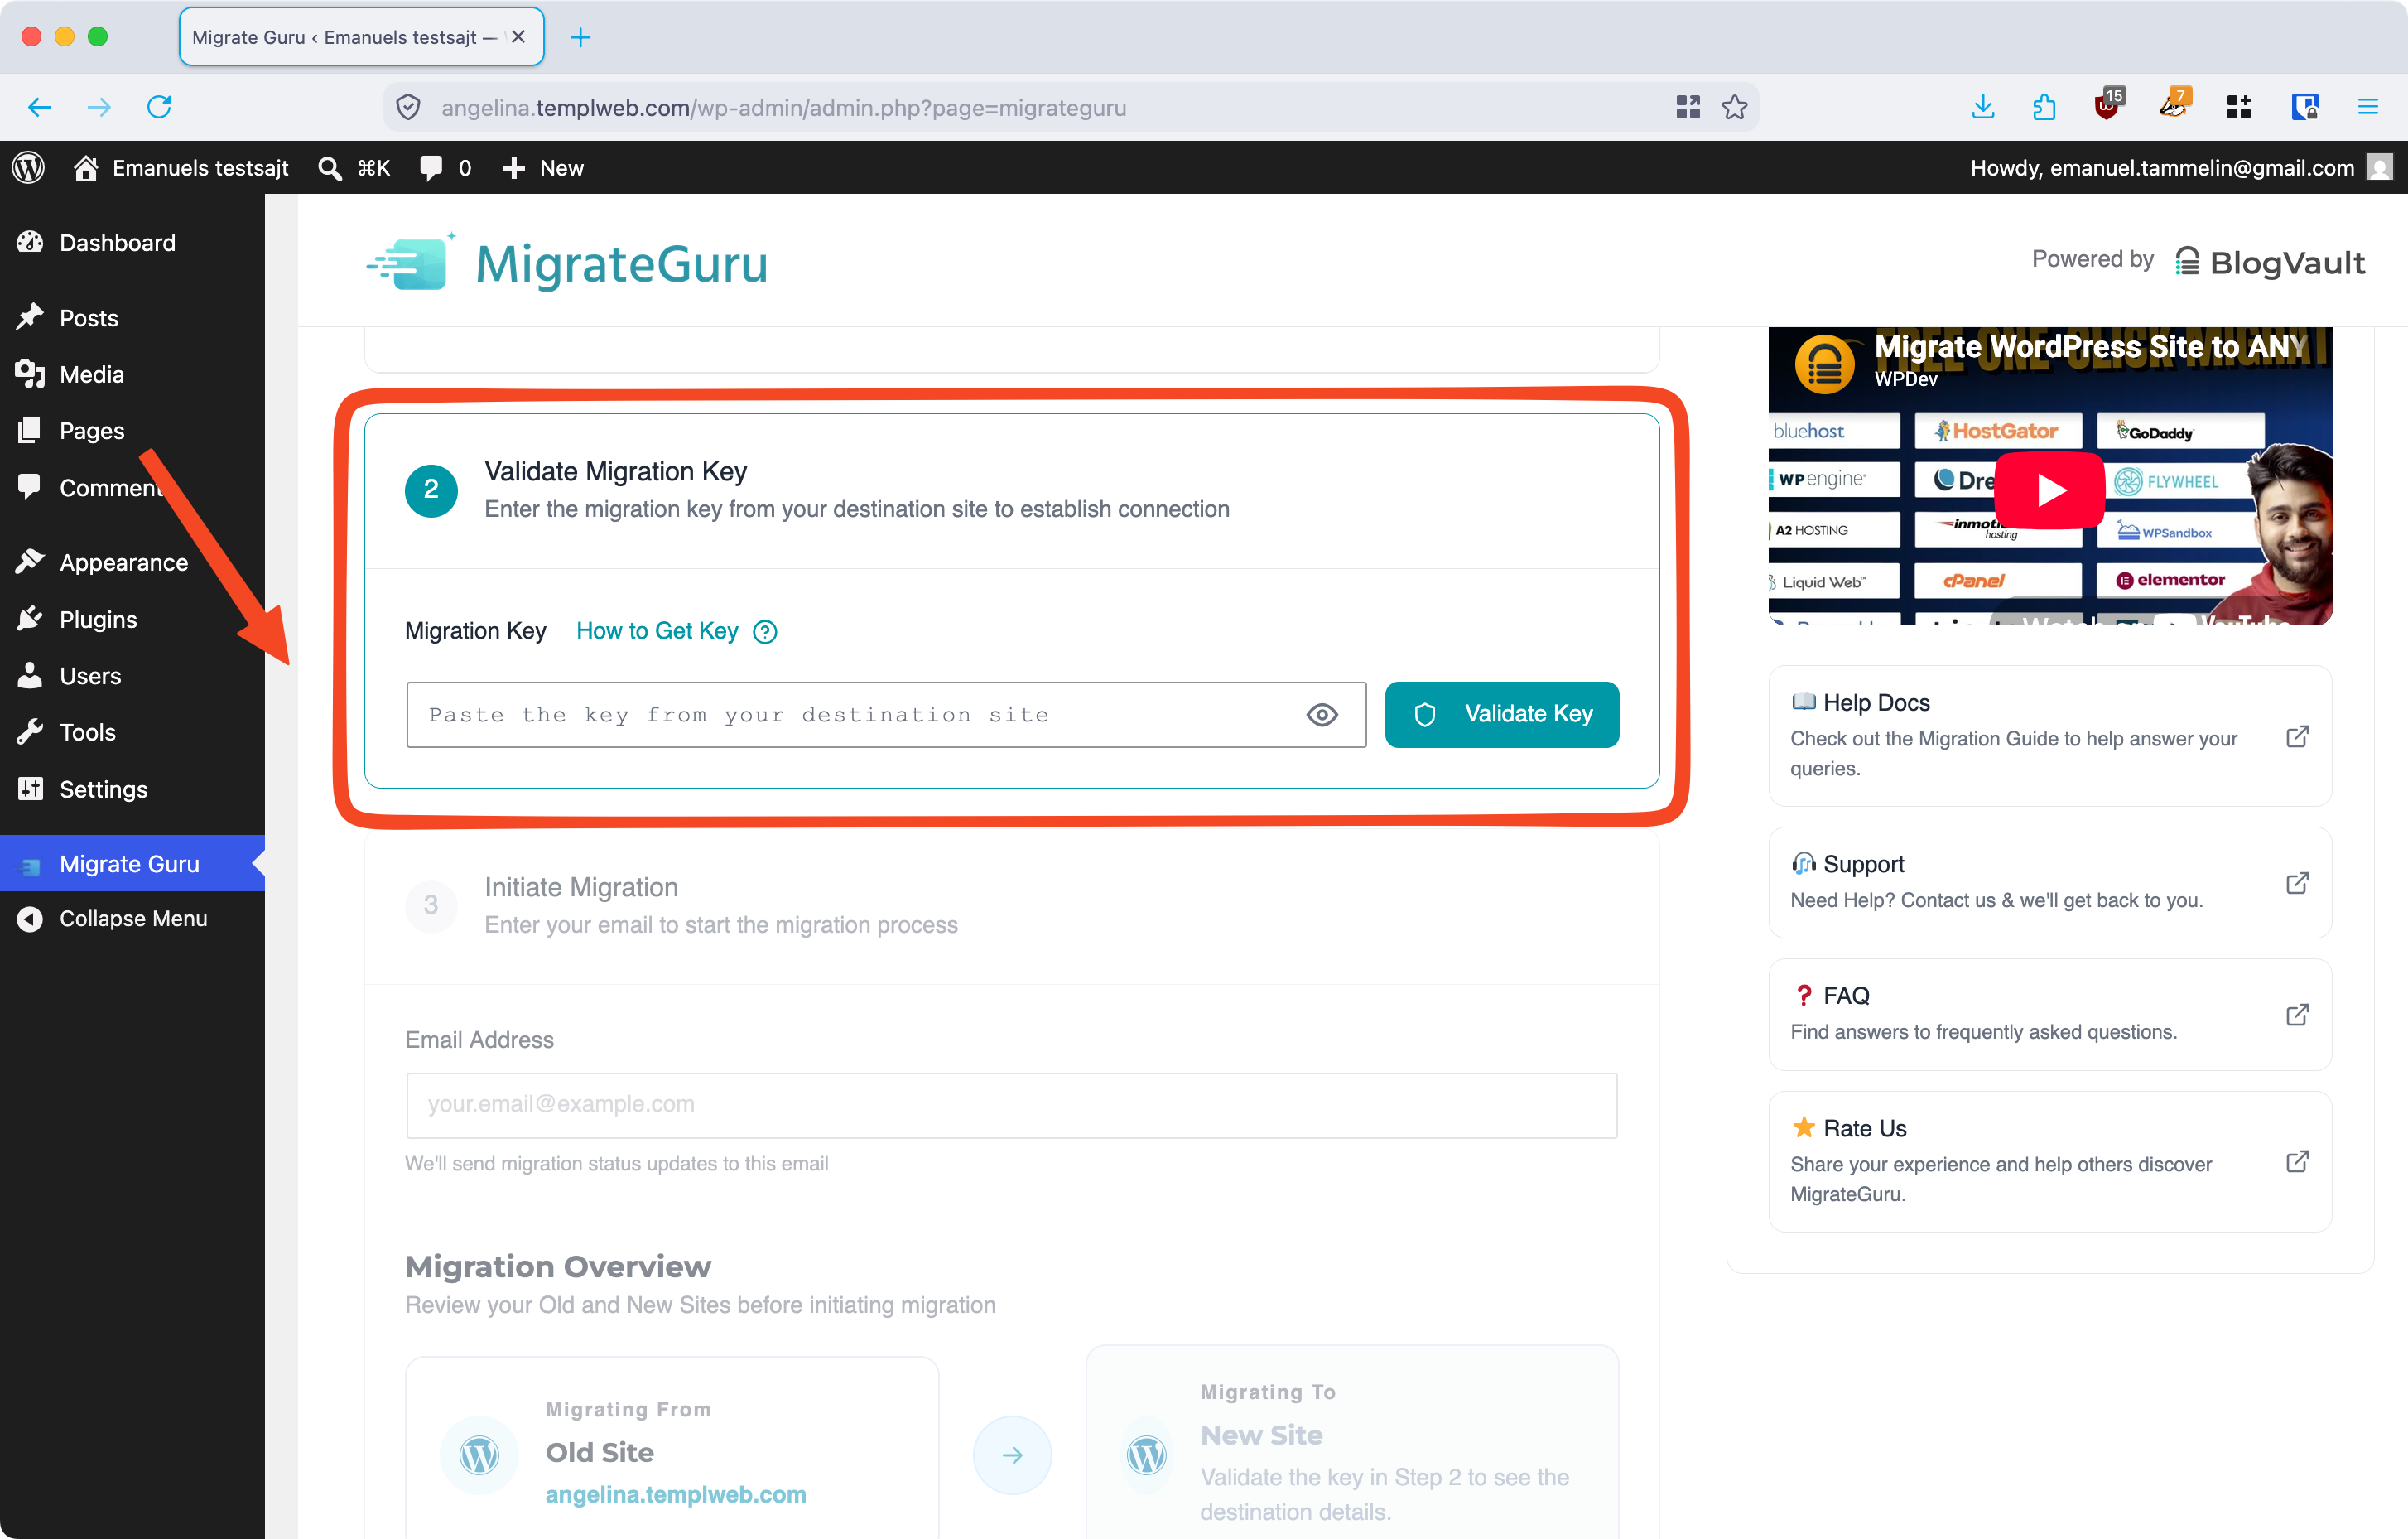Viewport: 2408px width, 1539px height.
Task: Open the Support card
Action: coord(2050,882)
